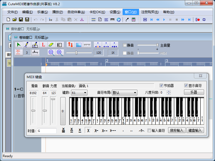Open the 音符布局 dropdown
The image size is (215, 161).
124,93
